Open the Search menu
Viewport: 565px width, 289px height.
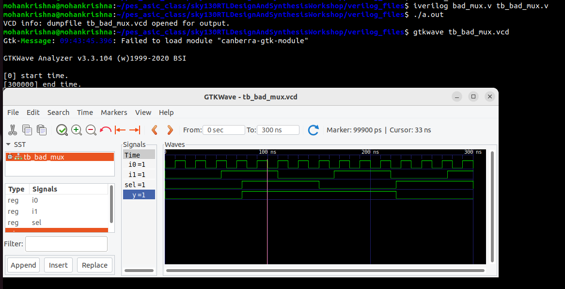pyautogui.click(x=58, y=112)
